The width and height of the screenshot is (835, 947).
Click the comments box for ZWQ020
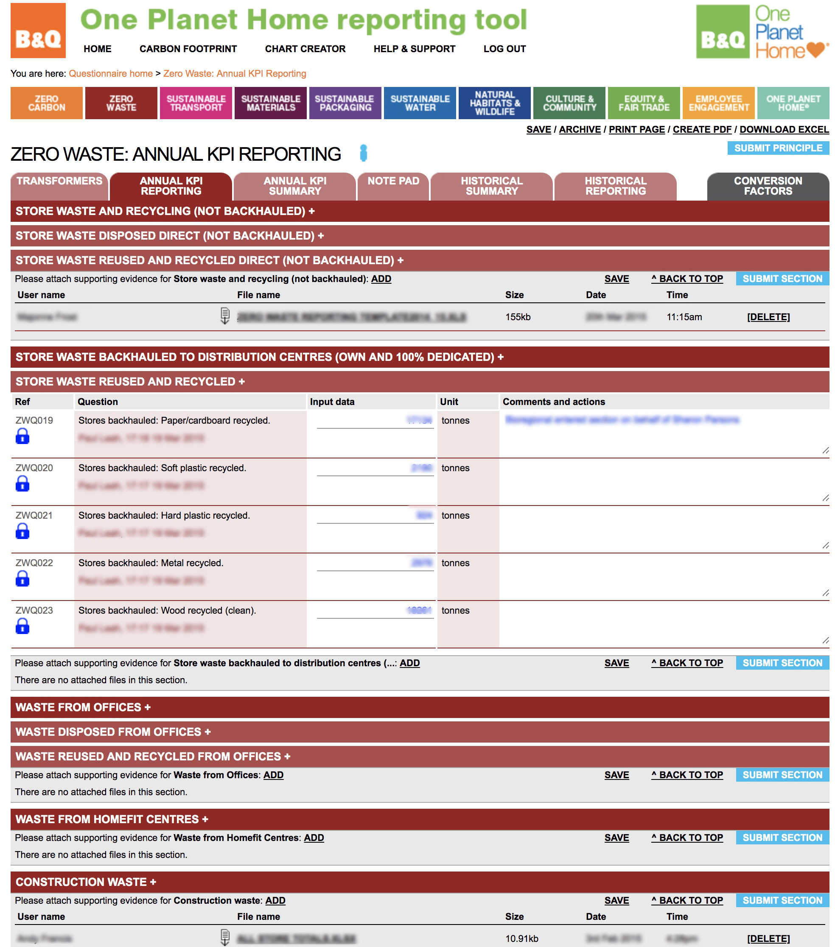pyautogui.click(x=665, y=482)
